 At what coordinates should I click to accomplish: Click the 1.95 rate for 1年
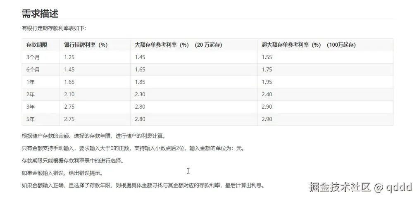click(x=267, y=82)
